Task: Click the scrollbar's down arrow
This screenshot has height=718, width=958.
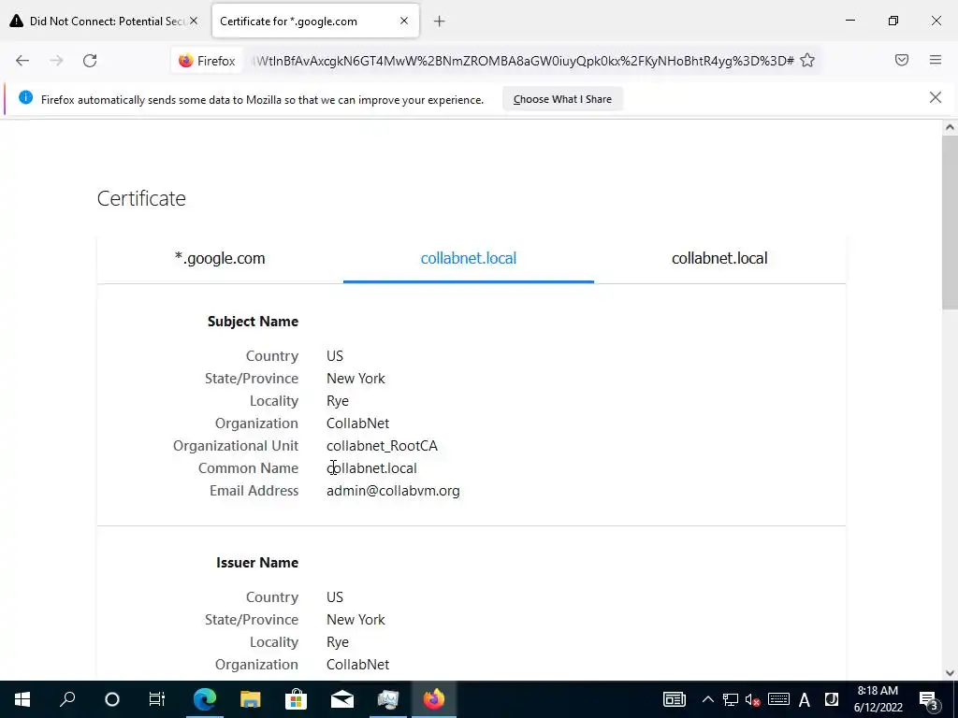Action: coord(950,673)
